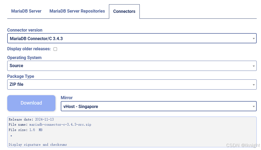The width and height of the screenshot is (261, 150).
Task: Open the Mirror dropdown showing vHost - Singapore
Action: 159,106
